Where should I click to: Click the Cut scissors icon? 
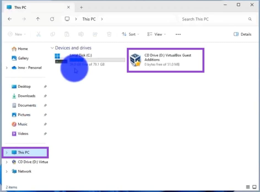[38, 34]
